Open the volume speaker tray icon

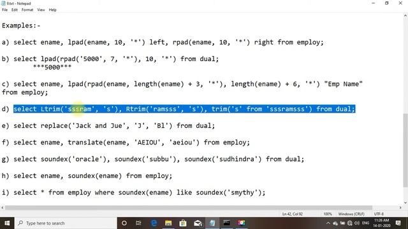tap(357, 223)
